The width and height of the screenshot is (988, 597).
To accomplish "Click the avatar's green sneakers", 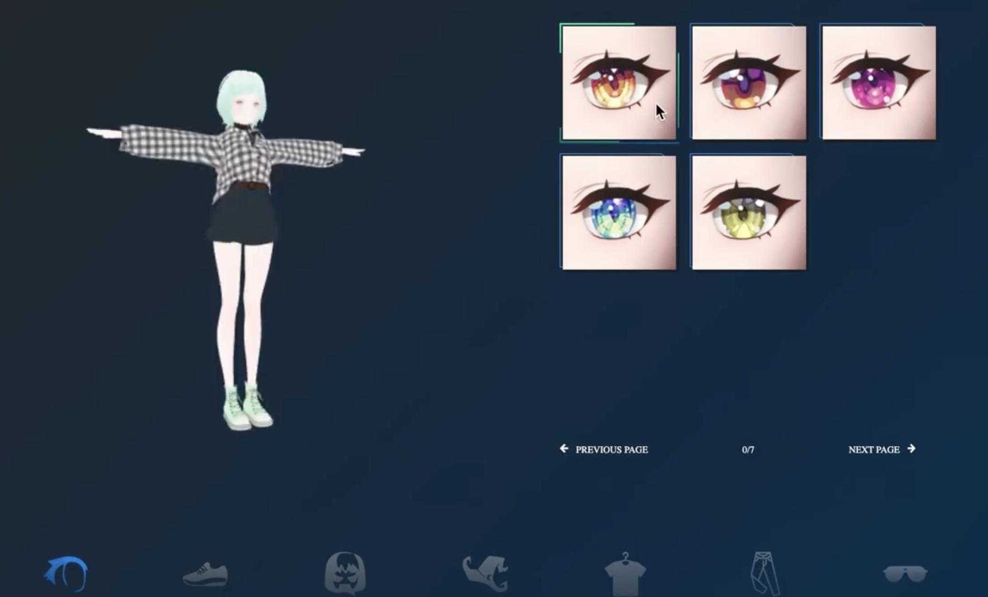I will (248, 409).
